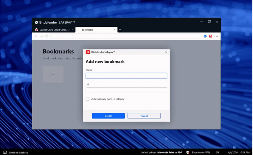Click the Bookmarks page heading
253x155 pixels.
pyautogui.click(x=58, y=51)
